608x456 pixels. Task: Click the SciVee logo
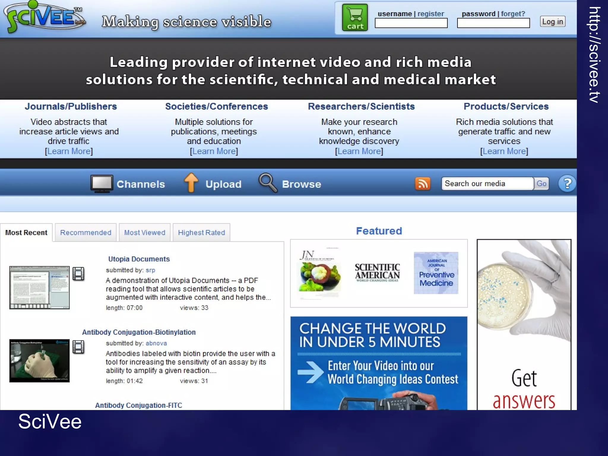(x=44, y=17)
